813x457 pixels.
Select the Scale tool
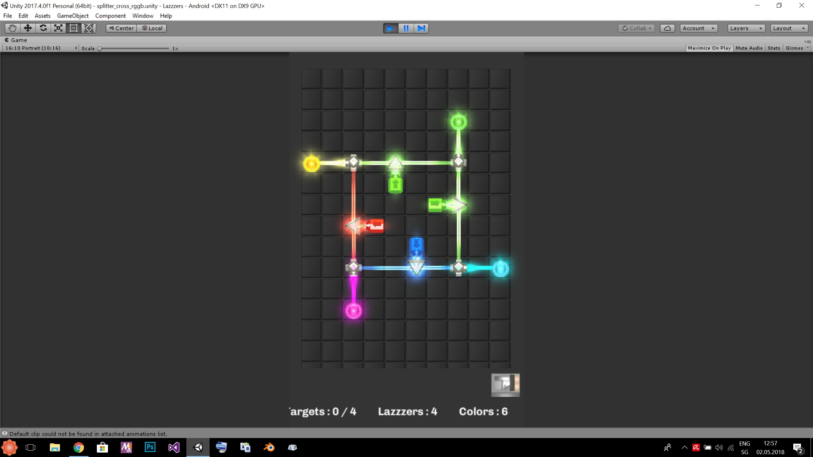pos(58,28)
